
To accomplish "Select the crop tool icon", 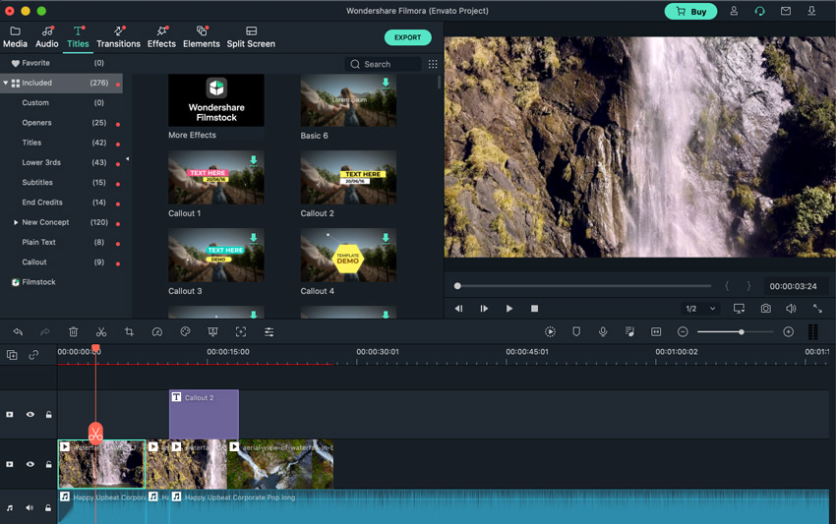I will click(129, 332).
